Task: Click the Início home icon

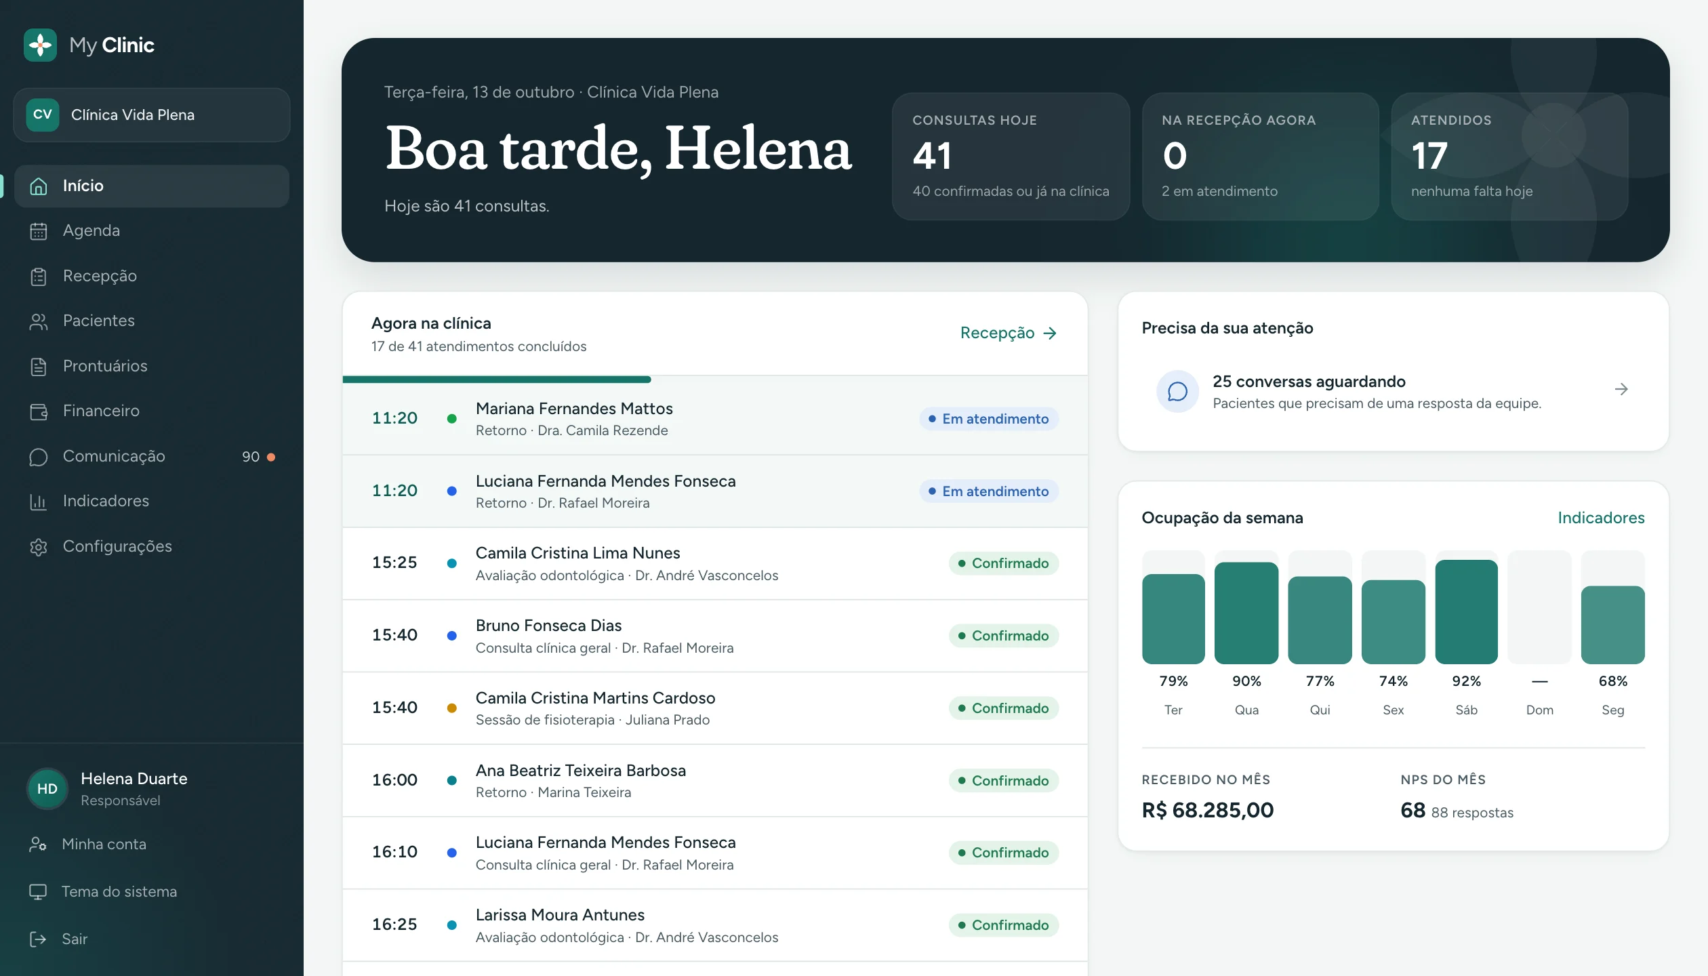Action: tap(39, 186)
